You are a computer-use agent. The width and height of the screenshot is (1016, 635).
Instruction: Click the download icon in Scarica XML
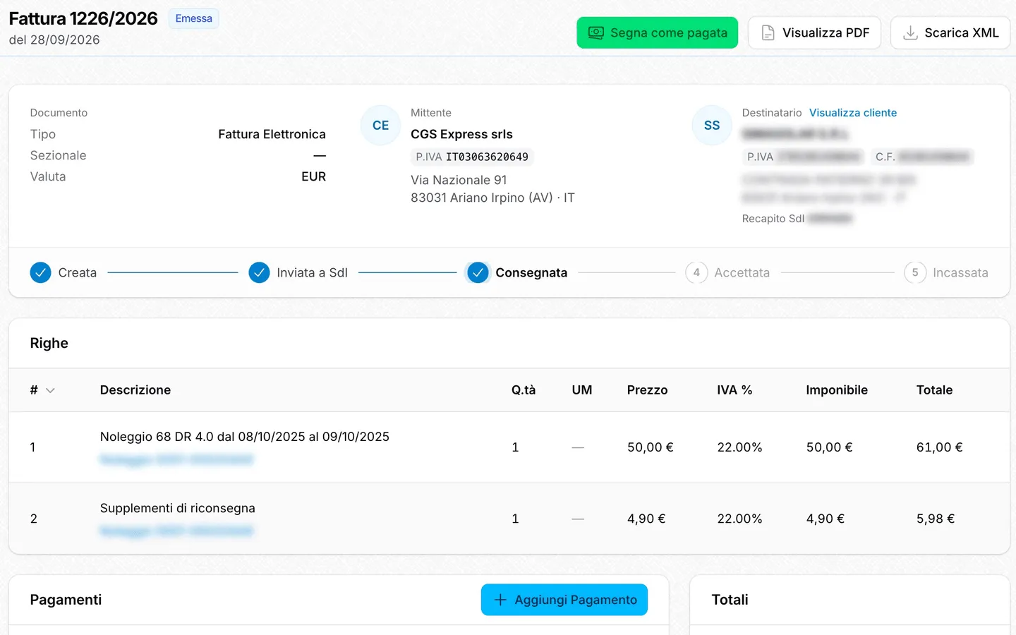[x=911, y=32]
